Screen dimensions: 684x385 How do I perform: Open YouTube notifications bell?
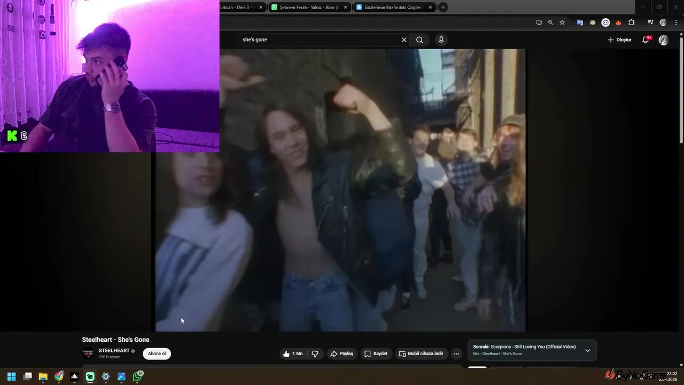coord(646,40)
